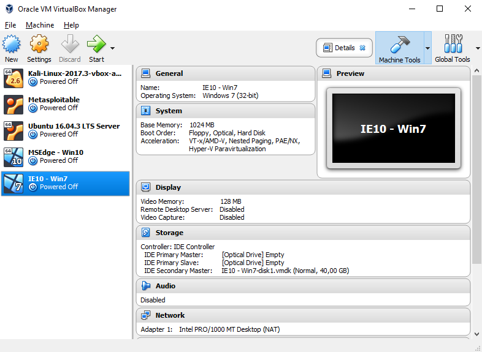The height and width of the screenshot is (352, 482).
Task: Choose the MSEdge - Win10 machine
Action: [65, 157]
